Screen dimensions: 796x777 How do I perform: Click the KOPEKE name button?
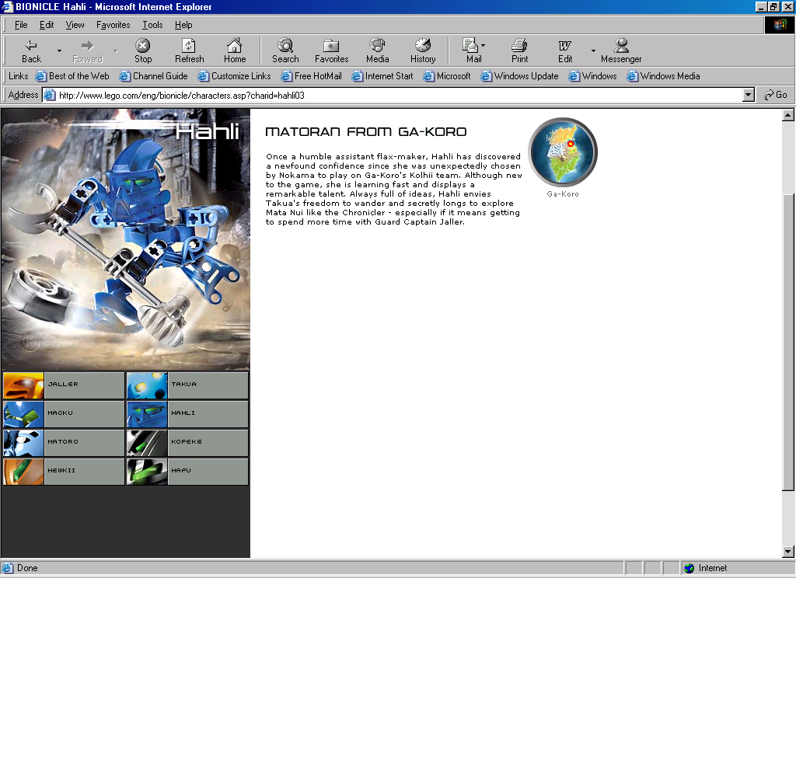coord(208,443)
